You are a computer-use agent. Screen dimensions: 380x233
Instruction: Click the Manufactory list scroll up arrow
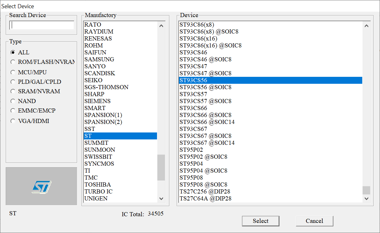[161, 26]
